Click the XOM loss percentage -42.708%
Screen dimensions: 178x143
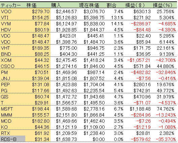pos(166,60)
